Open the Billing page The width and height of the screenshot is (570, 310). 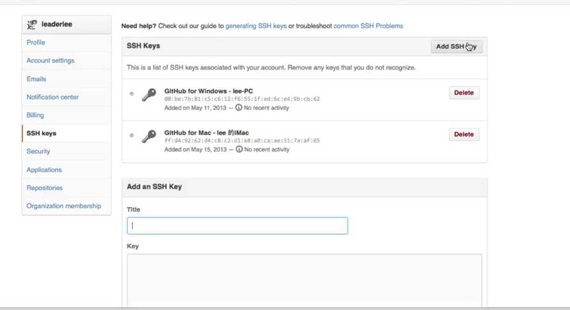click(x=35, y=115)
